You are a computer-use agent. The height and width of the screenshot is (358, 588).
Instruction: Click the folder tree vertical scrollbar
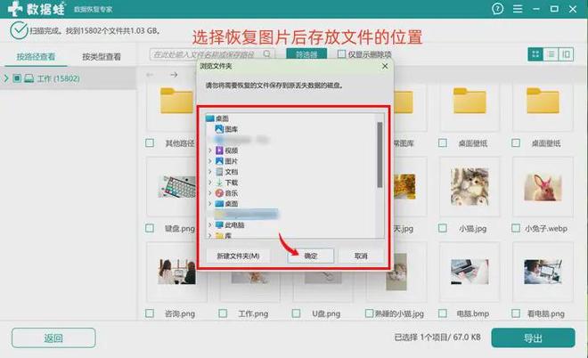[380, 155]
